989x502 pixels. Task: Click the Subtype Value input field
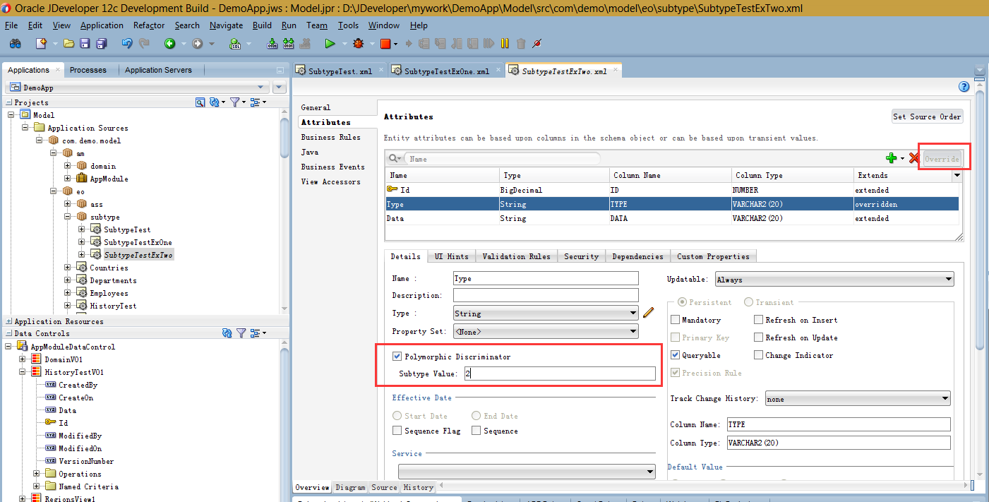coord(559,374)
